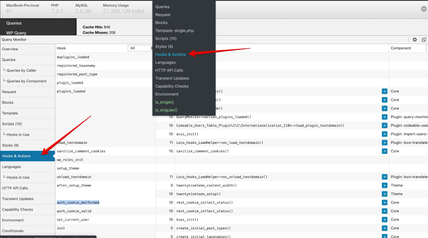This screenshot has width=428, height=238.
Task: Choose HTTP API Calls from dropdown menu
Action: (x=169, y=70)
